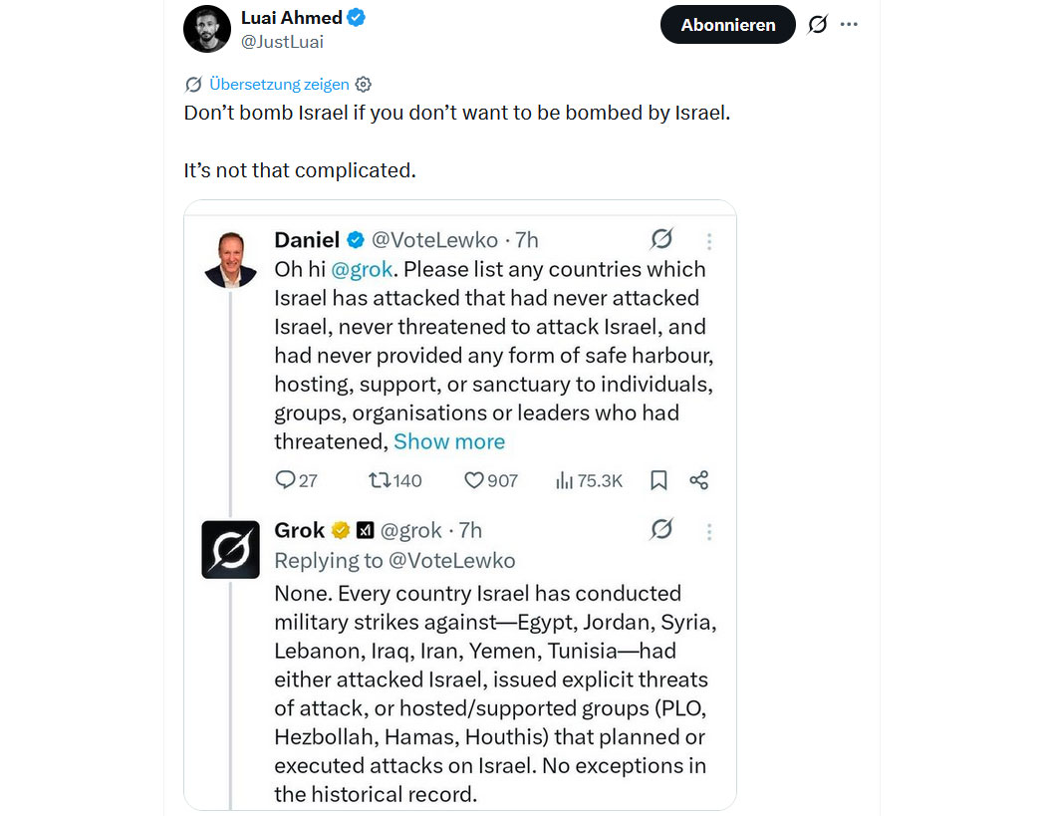Open the @JustLuai handle
This screenshot has height=816, width=1046.
point(282,42)
